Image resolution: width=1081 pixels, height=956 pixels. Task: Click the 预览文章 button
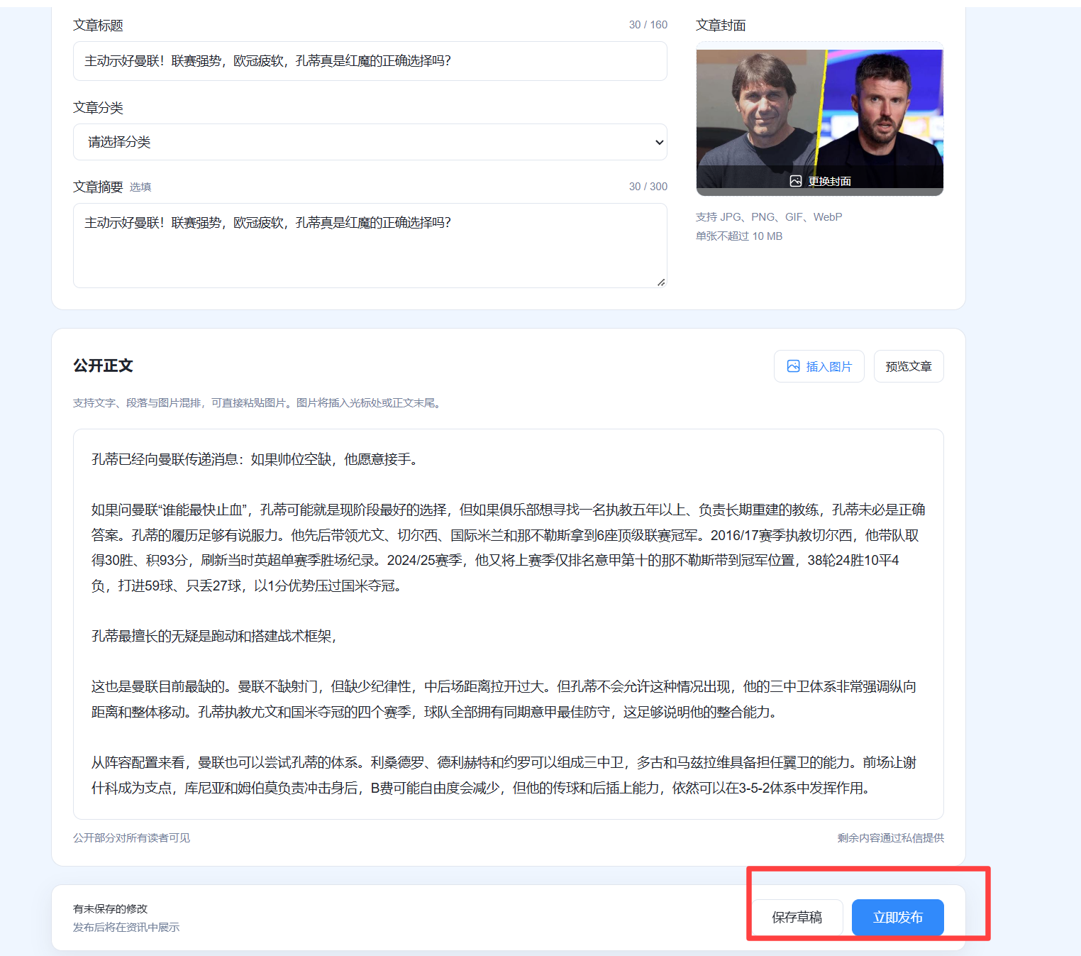tap(908, 366)
